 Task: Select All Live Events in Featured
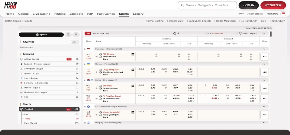(49, 59)
